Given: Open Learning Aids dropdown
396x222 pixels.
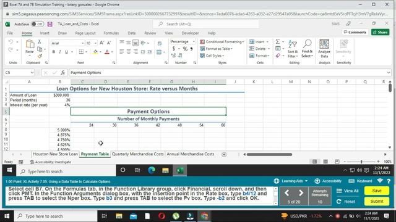Looking at the screenshot, I should point(291,181).
